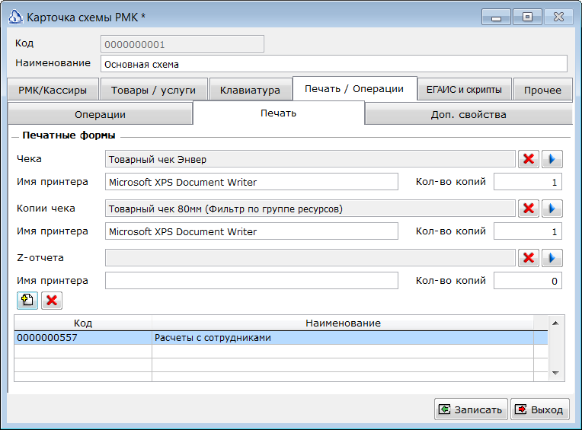
Task: Edit empty printer name under Z-отчета
Action: [x=251, y=281]
